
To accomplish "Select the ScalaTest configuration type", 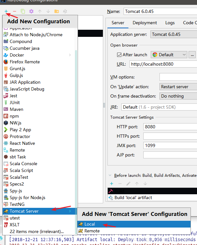I will 39,177.
